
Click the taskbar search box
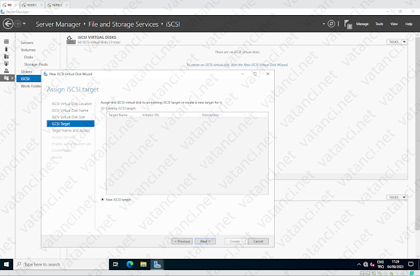click(61, 264)
